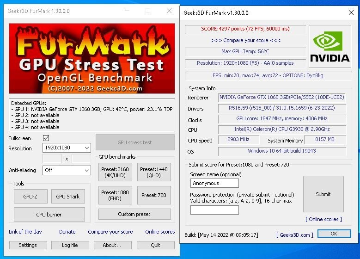The image size is (360, 259).
Task: Run the Preset:1440 (QHD) benchmark
Action: pos(154,172)
